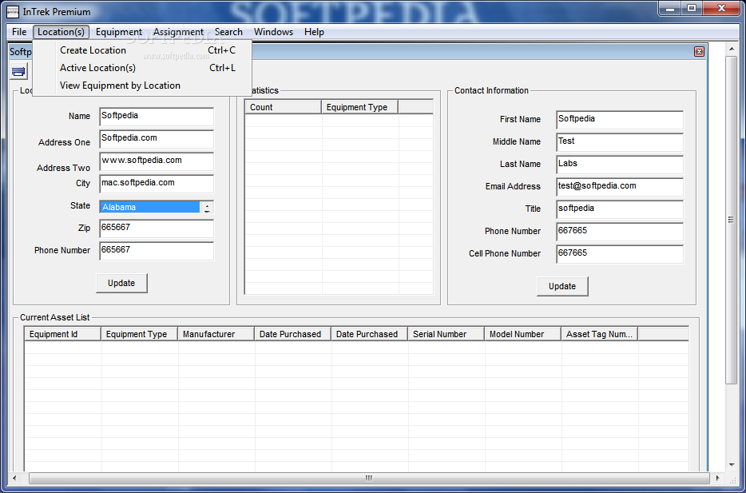This screenshot has height=493, width=746.
Task: Click Update under location details
Action: (121, 283)
